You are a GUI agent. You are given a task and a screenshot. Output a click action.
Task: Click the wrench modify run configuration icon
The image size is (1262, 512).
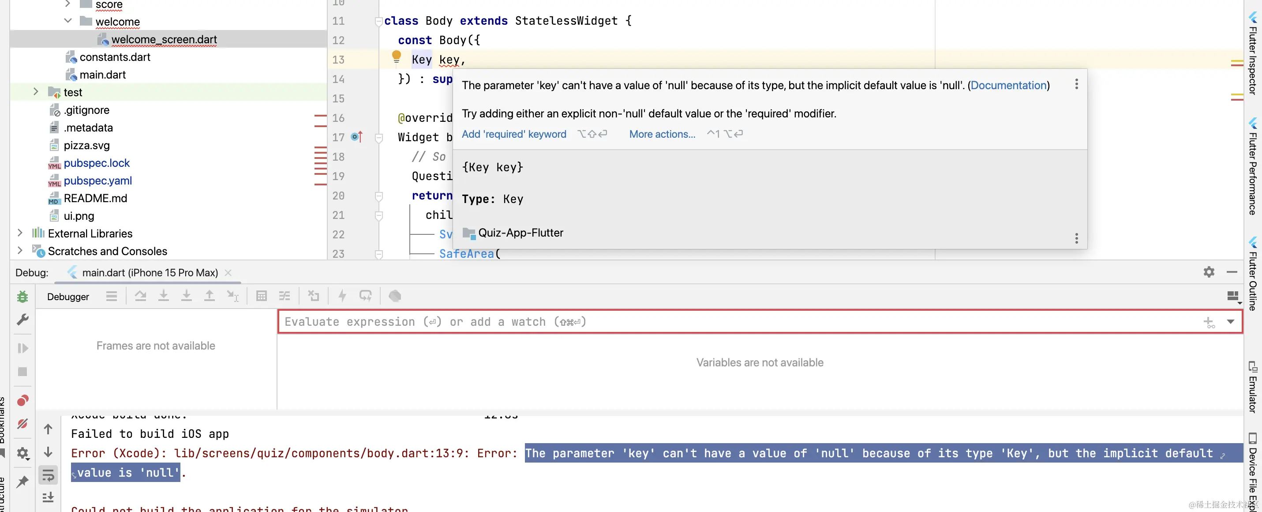tap(22, 320)
